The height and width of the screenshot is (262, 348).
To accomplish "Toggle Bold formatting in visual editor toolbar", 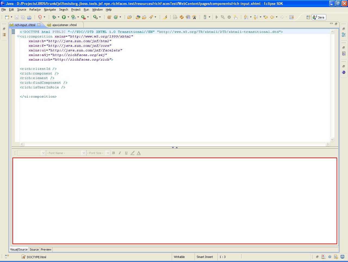I will [x=114, y=153].
